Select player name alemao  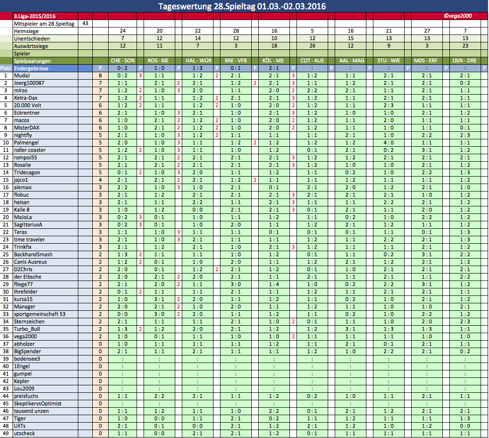22,188
